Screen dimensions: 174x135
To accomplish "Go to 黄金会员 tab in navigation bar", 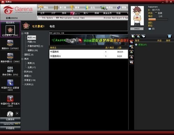I will (108, 13).
